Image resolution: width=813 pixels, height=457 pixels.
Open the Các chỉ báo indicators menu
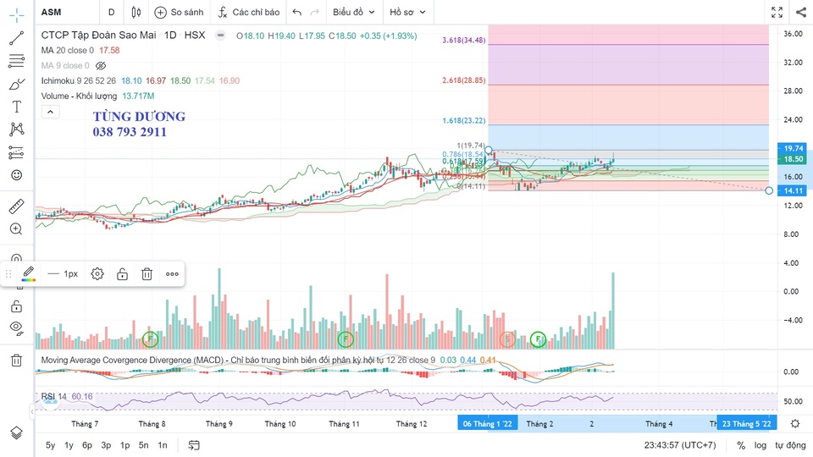tap(248, 12)
